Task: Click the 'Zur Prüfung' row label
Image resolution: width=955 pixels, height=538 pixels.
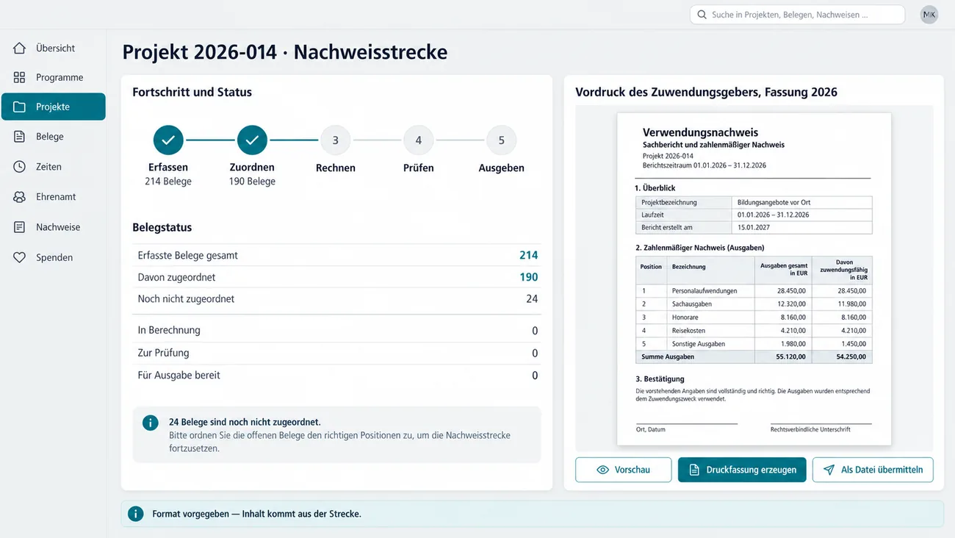Action: (163, 353)
